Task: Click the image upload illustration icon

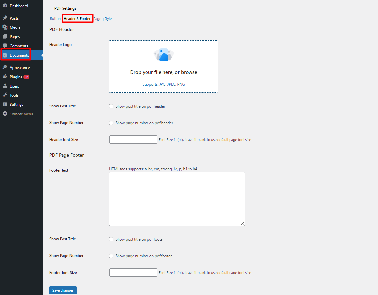Action: click(163, 55)
